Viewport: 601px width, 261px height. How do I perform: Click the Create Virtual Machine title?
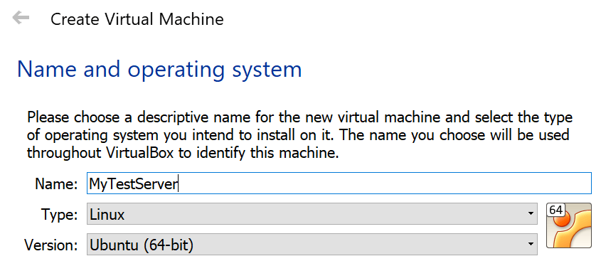(x=137, y=18)
